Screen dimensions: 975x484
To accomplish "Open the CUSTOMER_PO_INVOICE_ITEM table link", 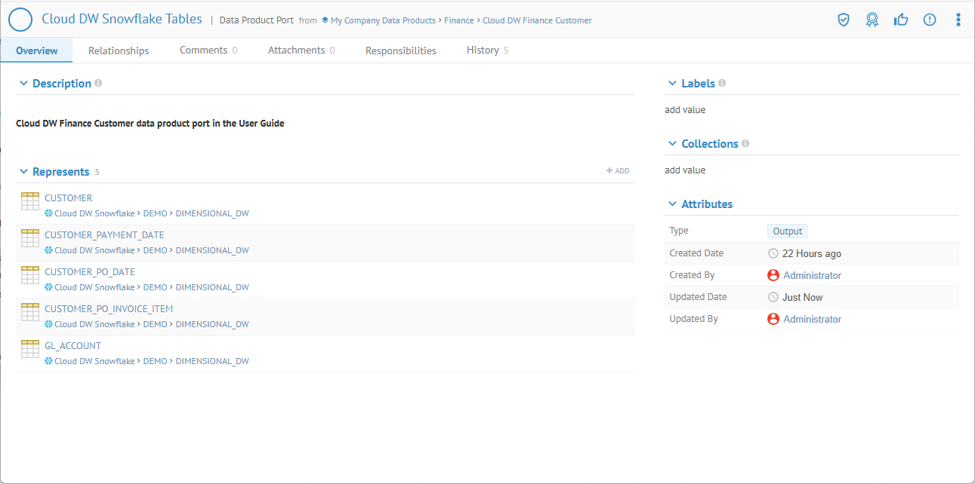I will [x=109, y=308].
